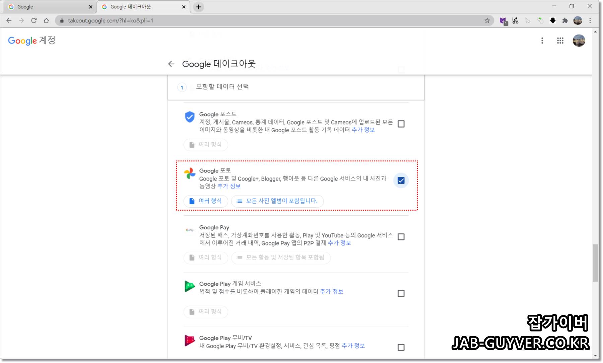This screenshot has width=603, height=363.
Task: Open 여러 형식 button under Google 포토
Action: point(206,201)
